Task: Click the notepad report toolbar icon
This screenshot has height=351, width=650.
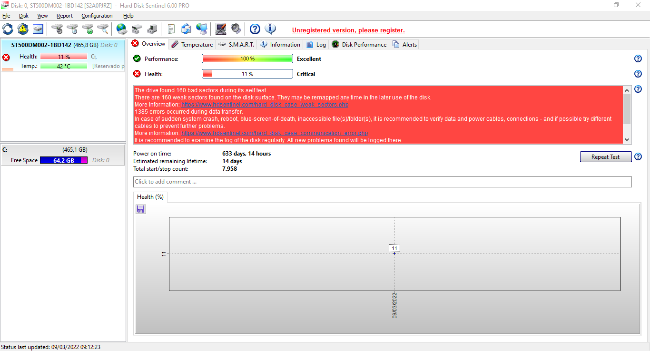Action: coord(171,29)
